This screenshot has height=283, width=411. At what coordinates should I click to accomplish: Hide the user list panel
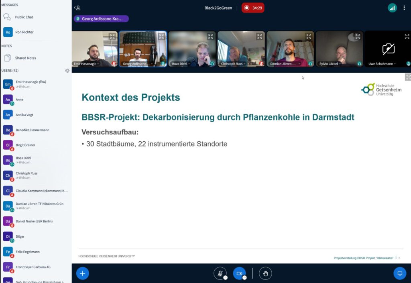(77, 8)
